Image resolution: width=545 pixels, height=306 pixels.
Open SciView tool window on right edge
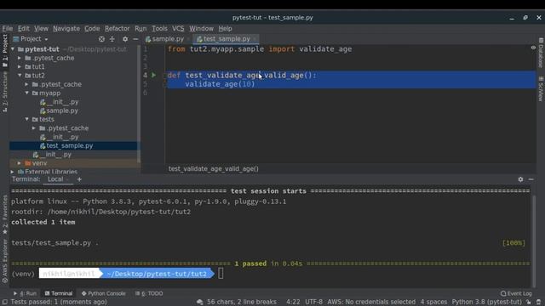click(x=541, y=88)
